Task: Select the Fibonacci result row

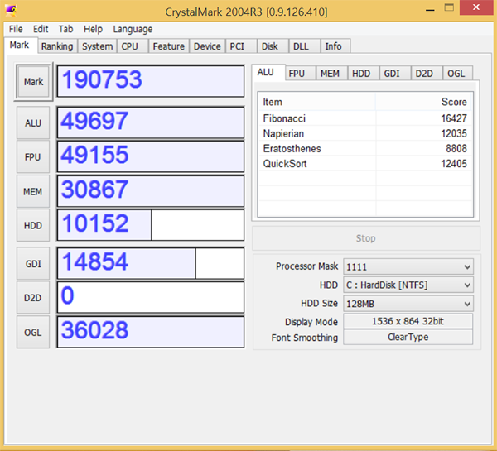Action: (x=365, y=118)
